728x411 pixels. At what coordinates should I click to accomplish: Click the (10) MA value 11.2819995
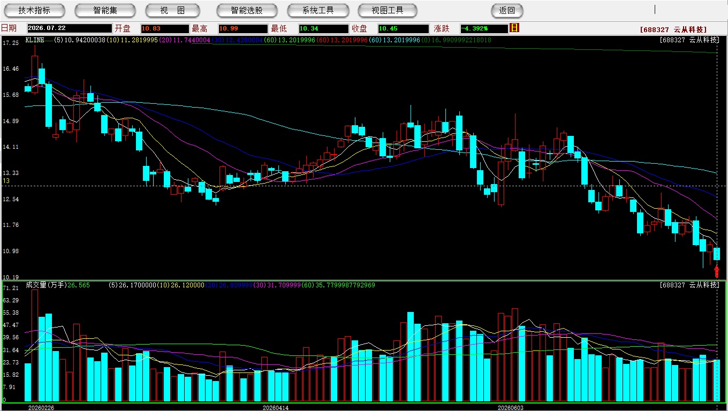(x=132, y=40)
